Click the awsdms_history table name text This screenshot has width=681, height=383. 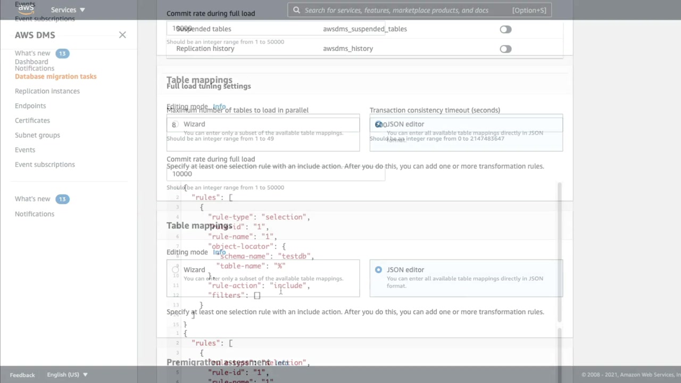coord(348,48)
